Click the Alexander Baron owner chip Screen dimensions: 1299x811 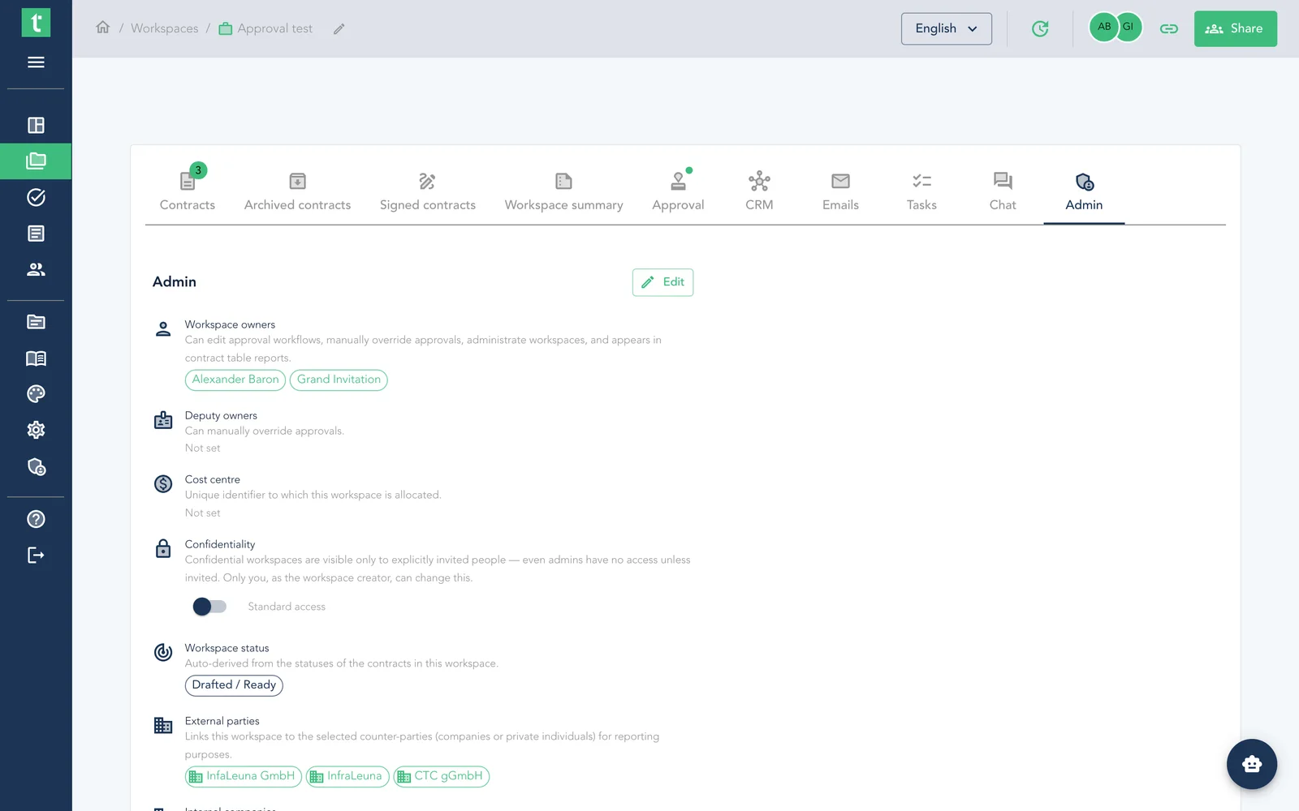235,380
